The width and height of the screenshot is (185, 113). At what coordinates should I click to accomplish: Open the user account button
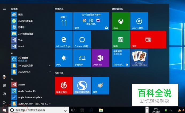click(x=4, y=77)
